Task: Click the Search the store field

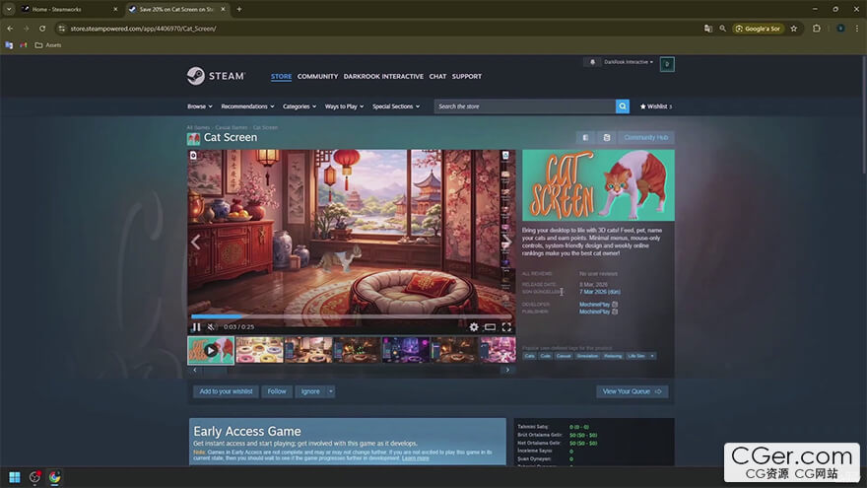Action: 525,106
